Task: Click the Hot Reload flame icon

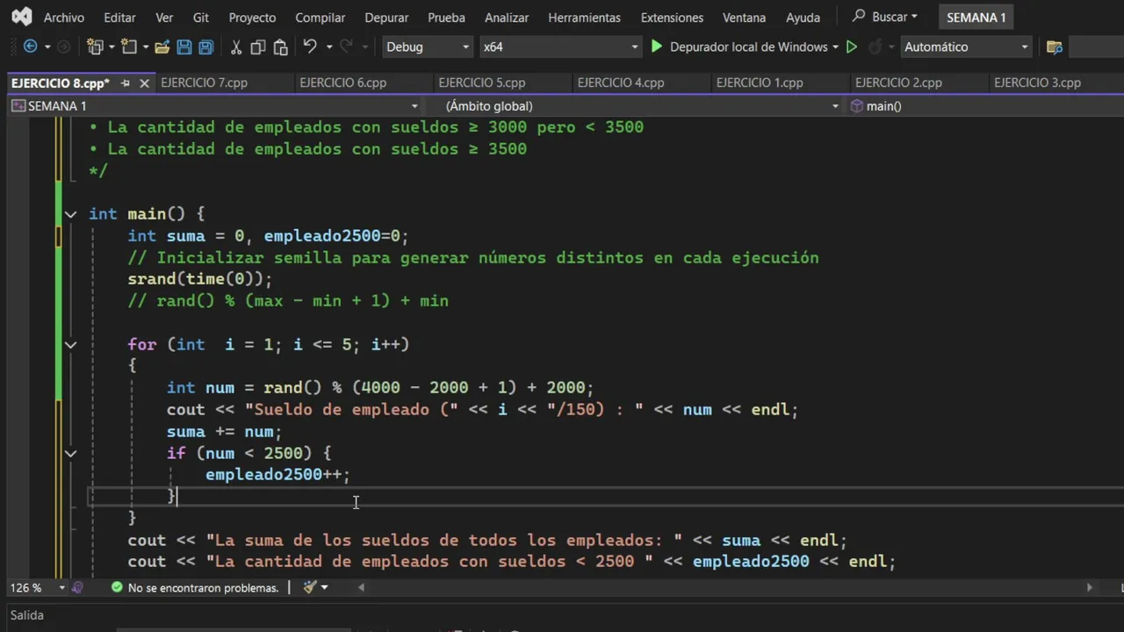Action: click(x=875, y=47)
